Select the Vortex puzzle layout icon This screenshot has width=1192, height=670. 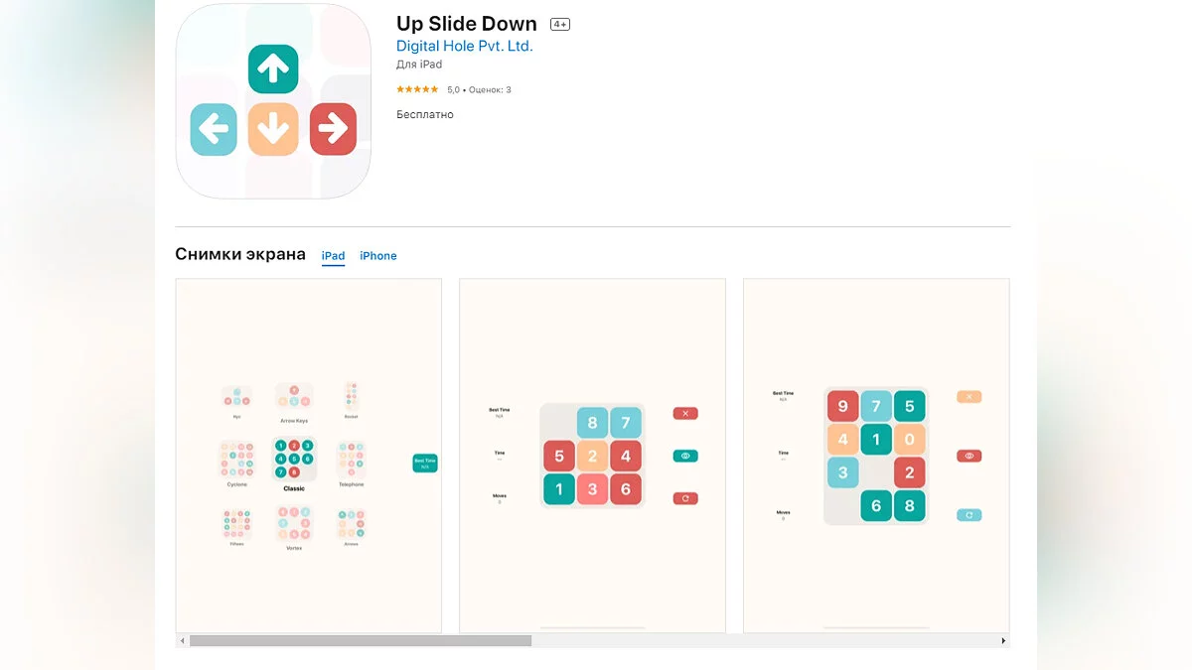294,524
